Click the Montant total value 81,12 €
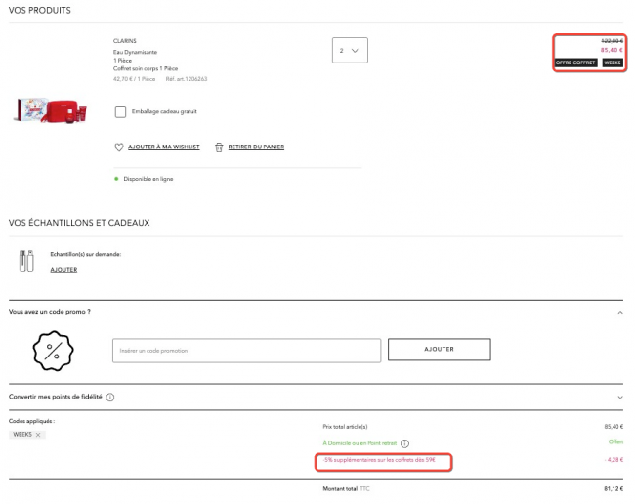The width and height of the screenshot is (635, 504). point(614,489)
